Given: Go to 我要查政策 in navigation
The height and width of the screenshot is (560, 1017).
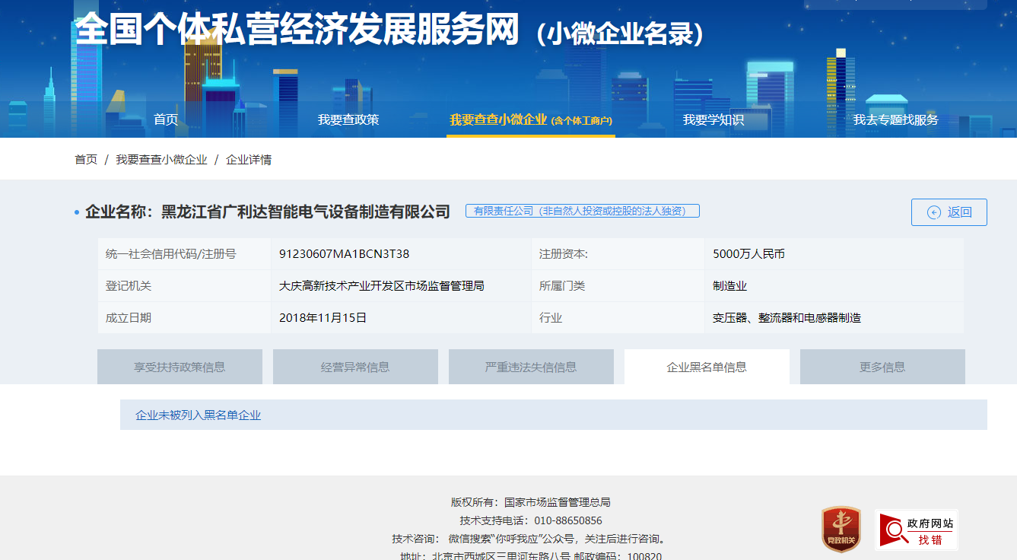Looking at the screenshot, I should point(348,119).
